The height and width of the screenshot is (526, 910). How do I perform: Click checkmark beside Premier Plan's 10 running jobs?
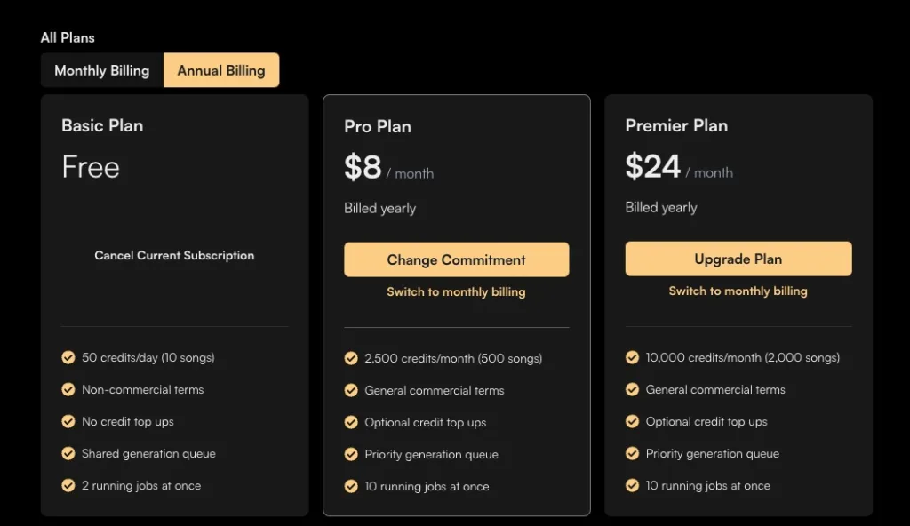(632, 485)
